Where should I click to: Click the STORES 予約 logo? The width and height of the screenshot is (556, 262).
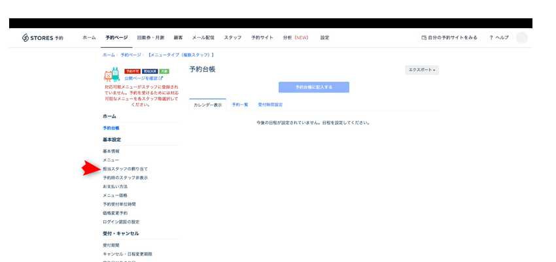coord(43,38)
